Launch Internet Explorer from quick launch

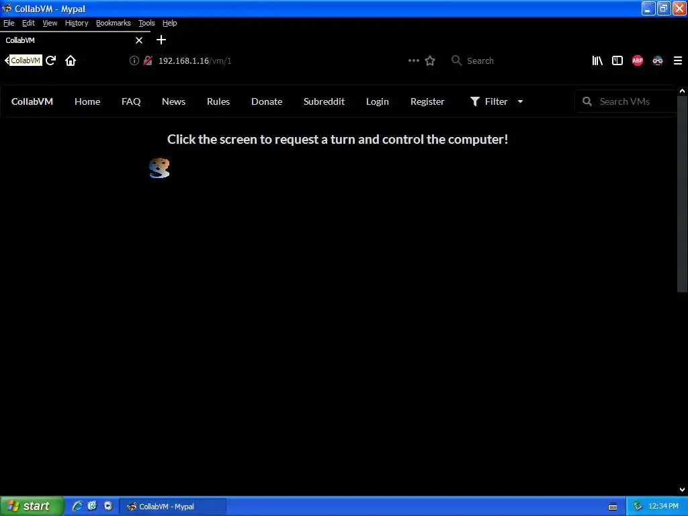pyautogui.click(x=77, y=506)
